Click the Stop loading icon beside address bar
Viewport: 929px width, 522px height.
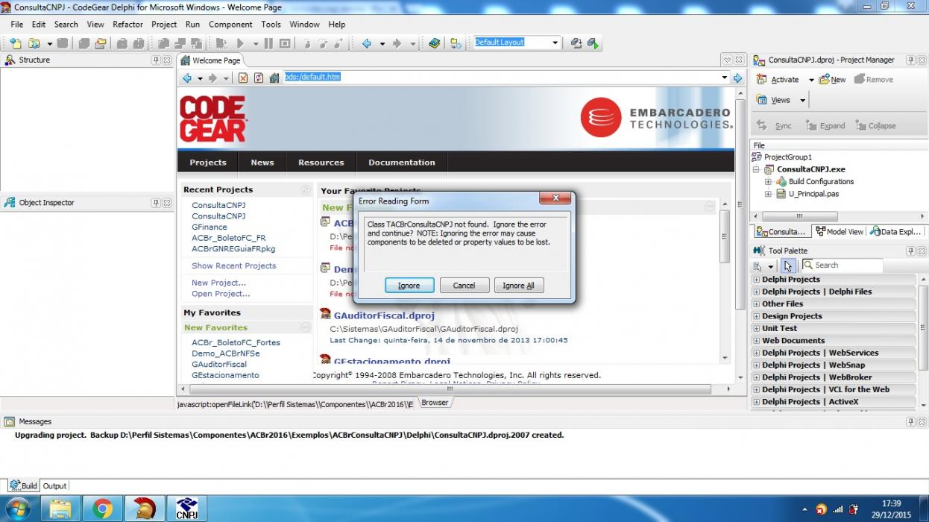click(x=243, y=78)
